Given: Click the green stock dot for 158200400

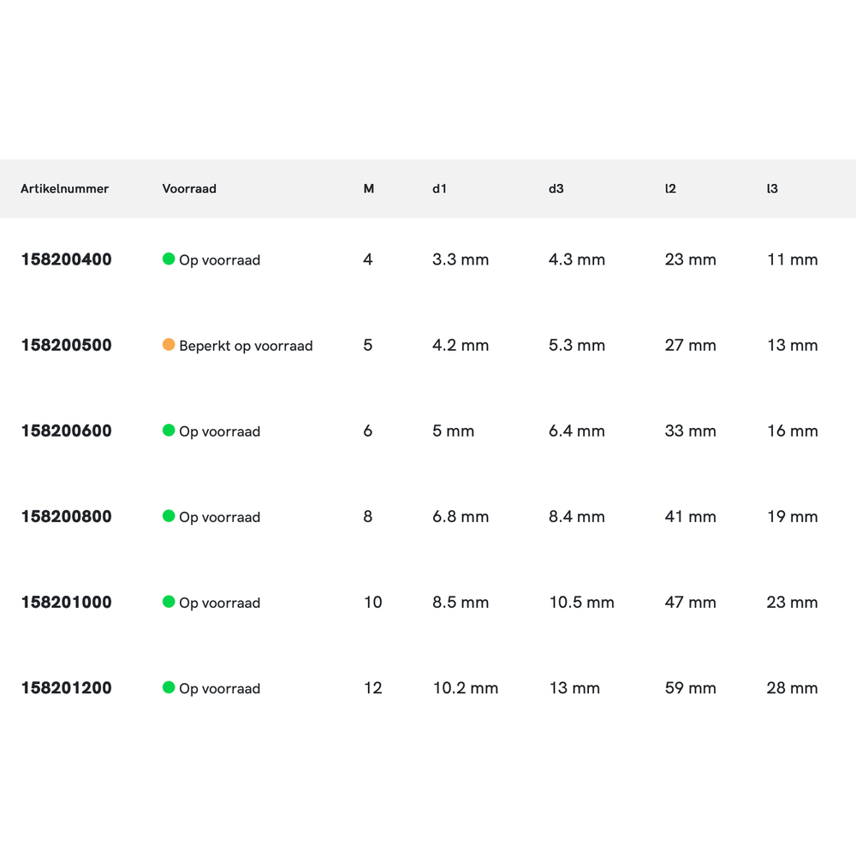Looking at the screenshot, I should [x=169, y=259].
